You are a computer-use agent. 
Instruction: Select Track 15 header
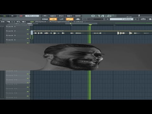click(18, 90)
